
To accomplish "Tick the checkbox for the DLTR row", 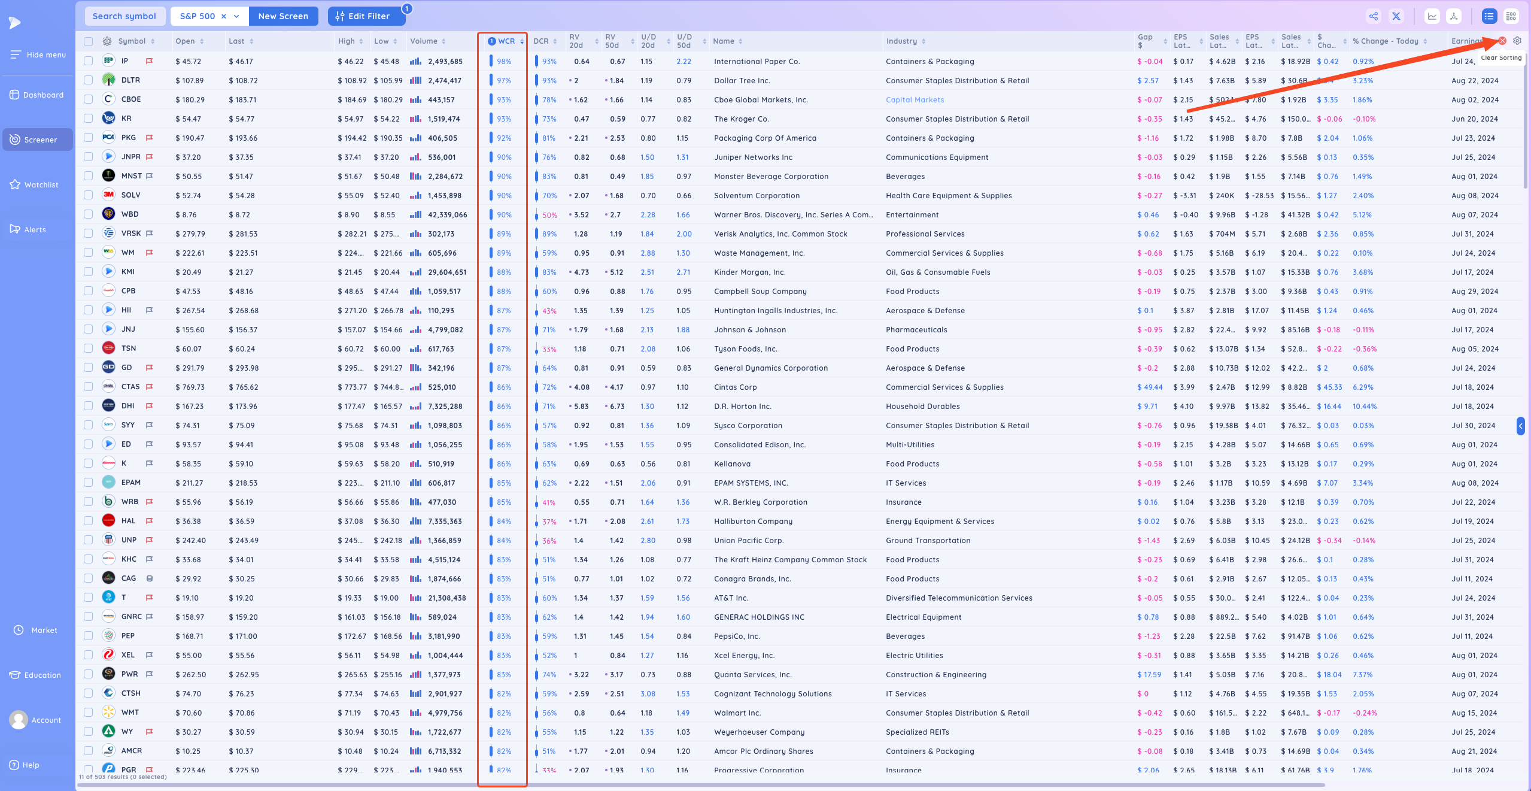I will click(x=89, y=80).
